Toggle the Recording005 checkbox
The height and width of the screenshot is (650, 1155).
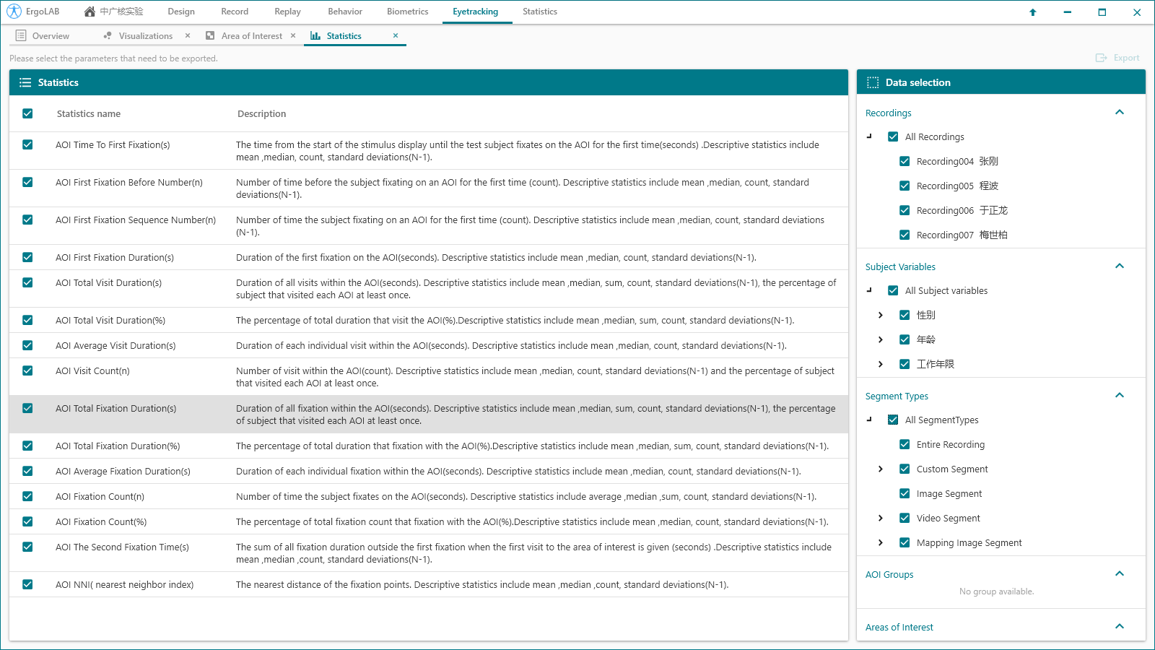pos(905,186)
